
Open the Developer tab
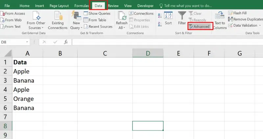click(145, 6)
